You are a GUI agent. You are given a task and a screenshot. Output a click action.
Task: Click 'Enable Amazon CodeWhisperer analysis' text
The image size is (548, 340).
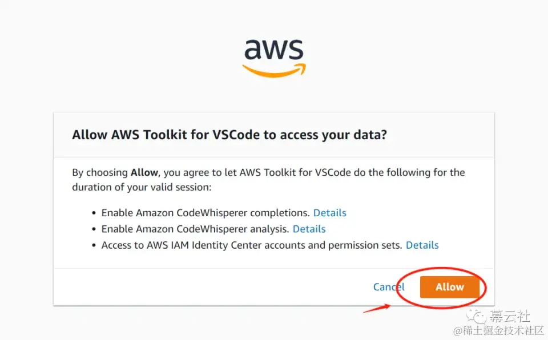(195, 229)
